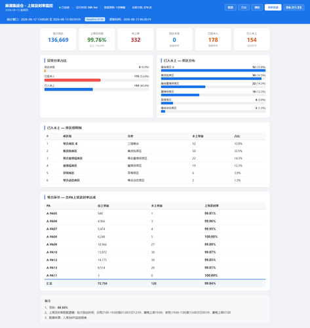Click the distribution bar labeled 6 (3.9%)

(x=167, y=103)
